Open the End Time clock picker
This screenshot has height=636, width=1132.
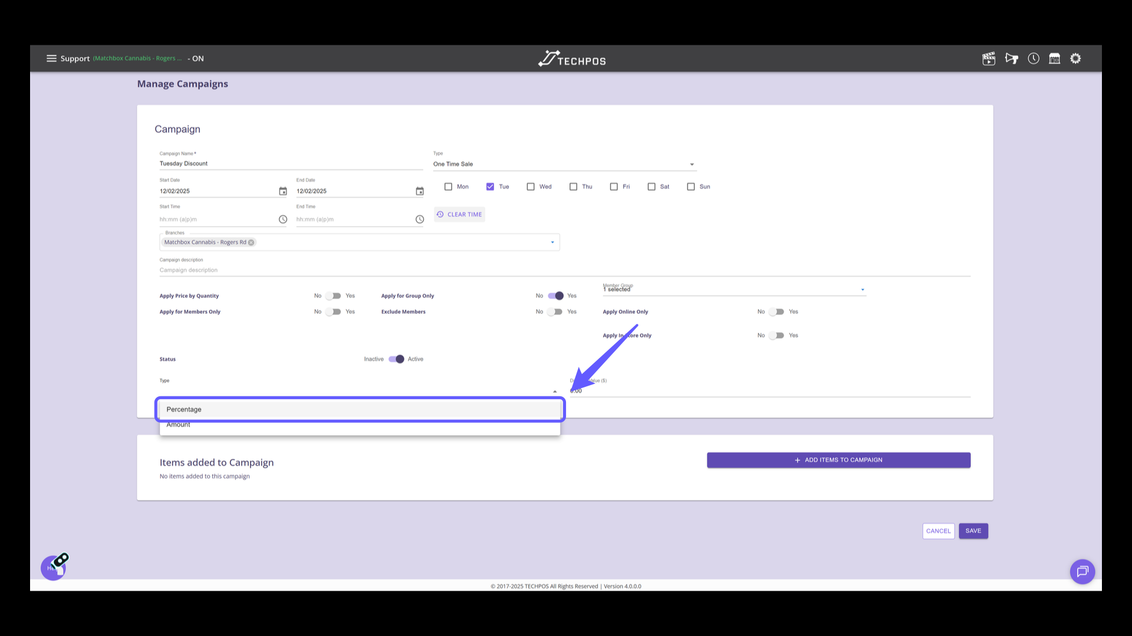click(420, 220)
